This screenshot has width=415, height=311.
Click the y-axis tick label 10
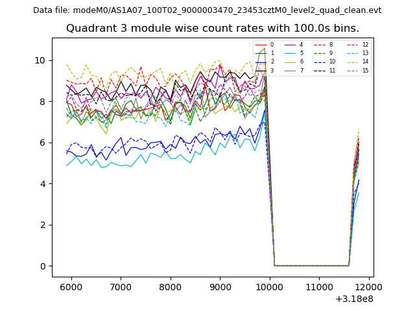40,60
